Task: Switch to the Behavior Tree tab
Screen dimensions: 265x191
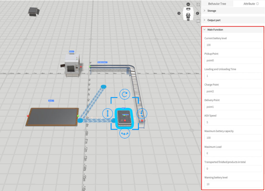Action: (217, 4)
